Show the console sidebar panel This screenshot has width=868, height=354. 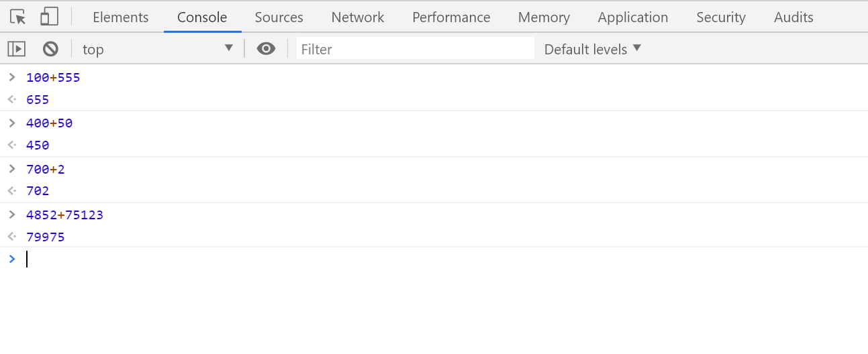pos(16,49)
